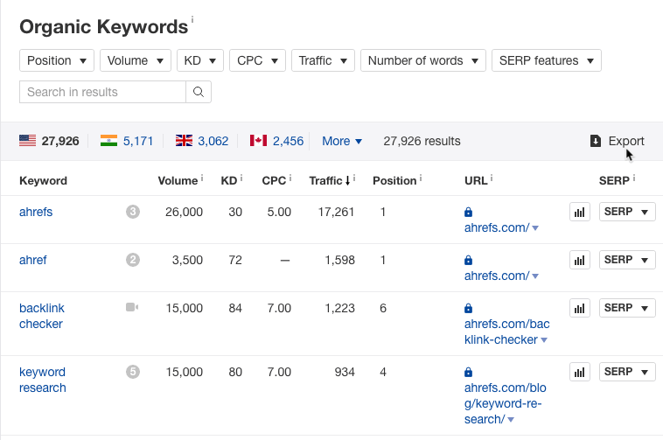
Task: Click the video SERP feature icon
Action: pos(132,308)
